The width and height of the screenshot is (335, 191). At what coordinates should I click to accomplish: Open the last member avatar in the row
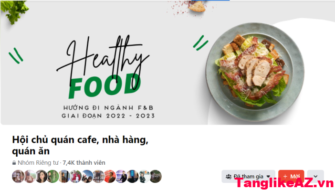pyautogui.click(x=156, y=177)
